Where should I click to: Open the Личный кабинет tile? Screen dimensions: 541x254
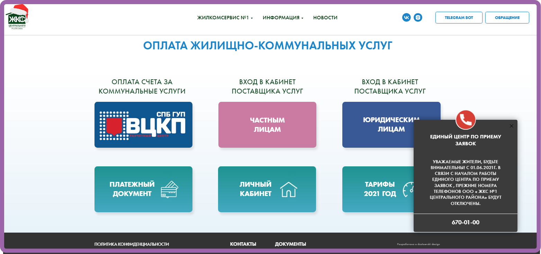(267, 189)
